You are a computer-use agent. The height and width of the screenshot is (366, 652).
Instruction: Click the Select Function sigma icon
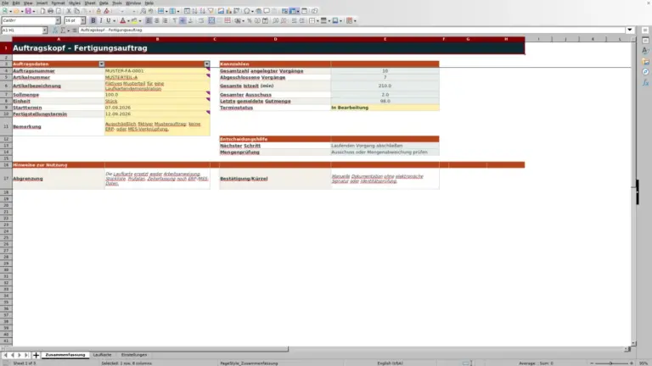tap(63, 30)
